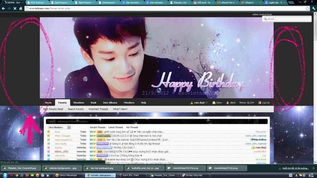This screenshot has width=317, height=178.
Task: Click the magnifier icon in forum search
Action: 265,19
